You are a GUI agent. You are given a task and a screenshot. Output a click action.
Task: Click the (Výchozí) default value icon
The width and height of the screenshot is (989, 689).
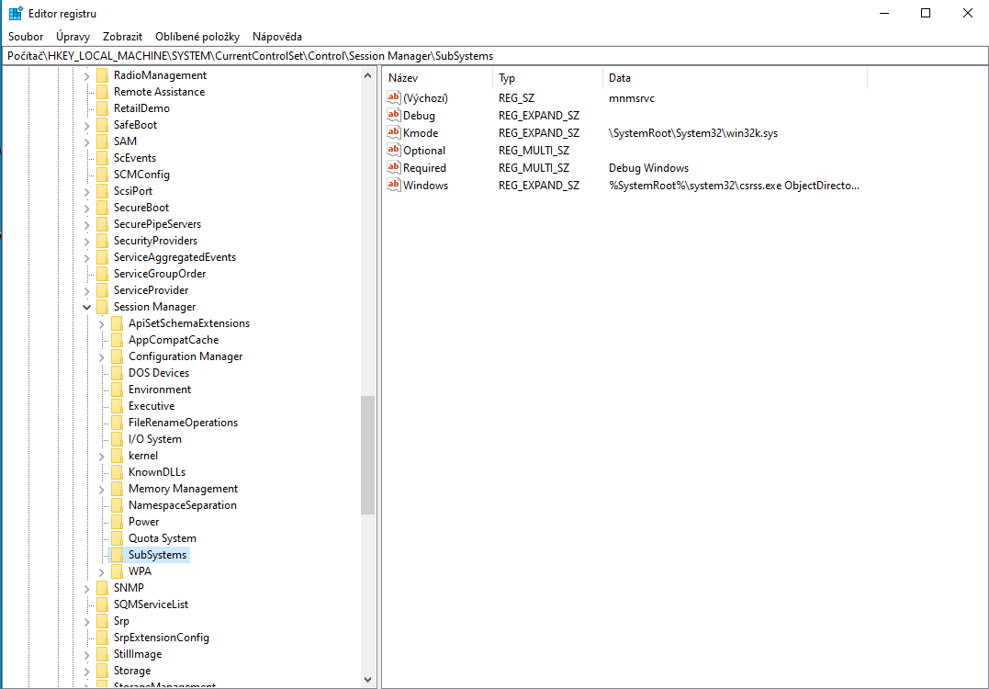pos(395,98)
